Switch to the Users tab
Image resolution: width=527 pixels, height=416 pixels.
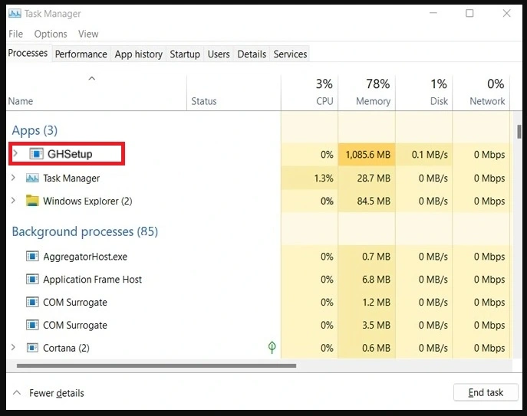pyautogui.click(x=219, y=54)
